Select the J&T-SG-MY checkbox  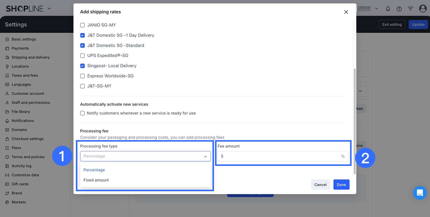pos(82,86)
